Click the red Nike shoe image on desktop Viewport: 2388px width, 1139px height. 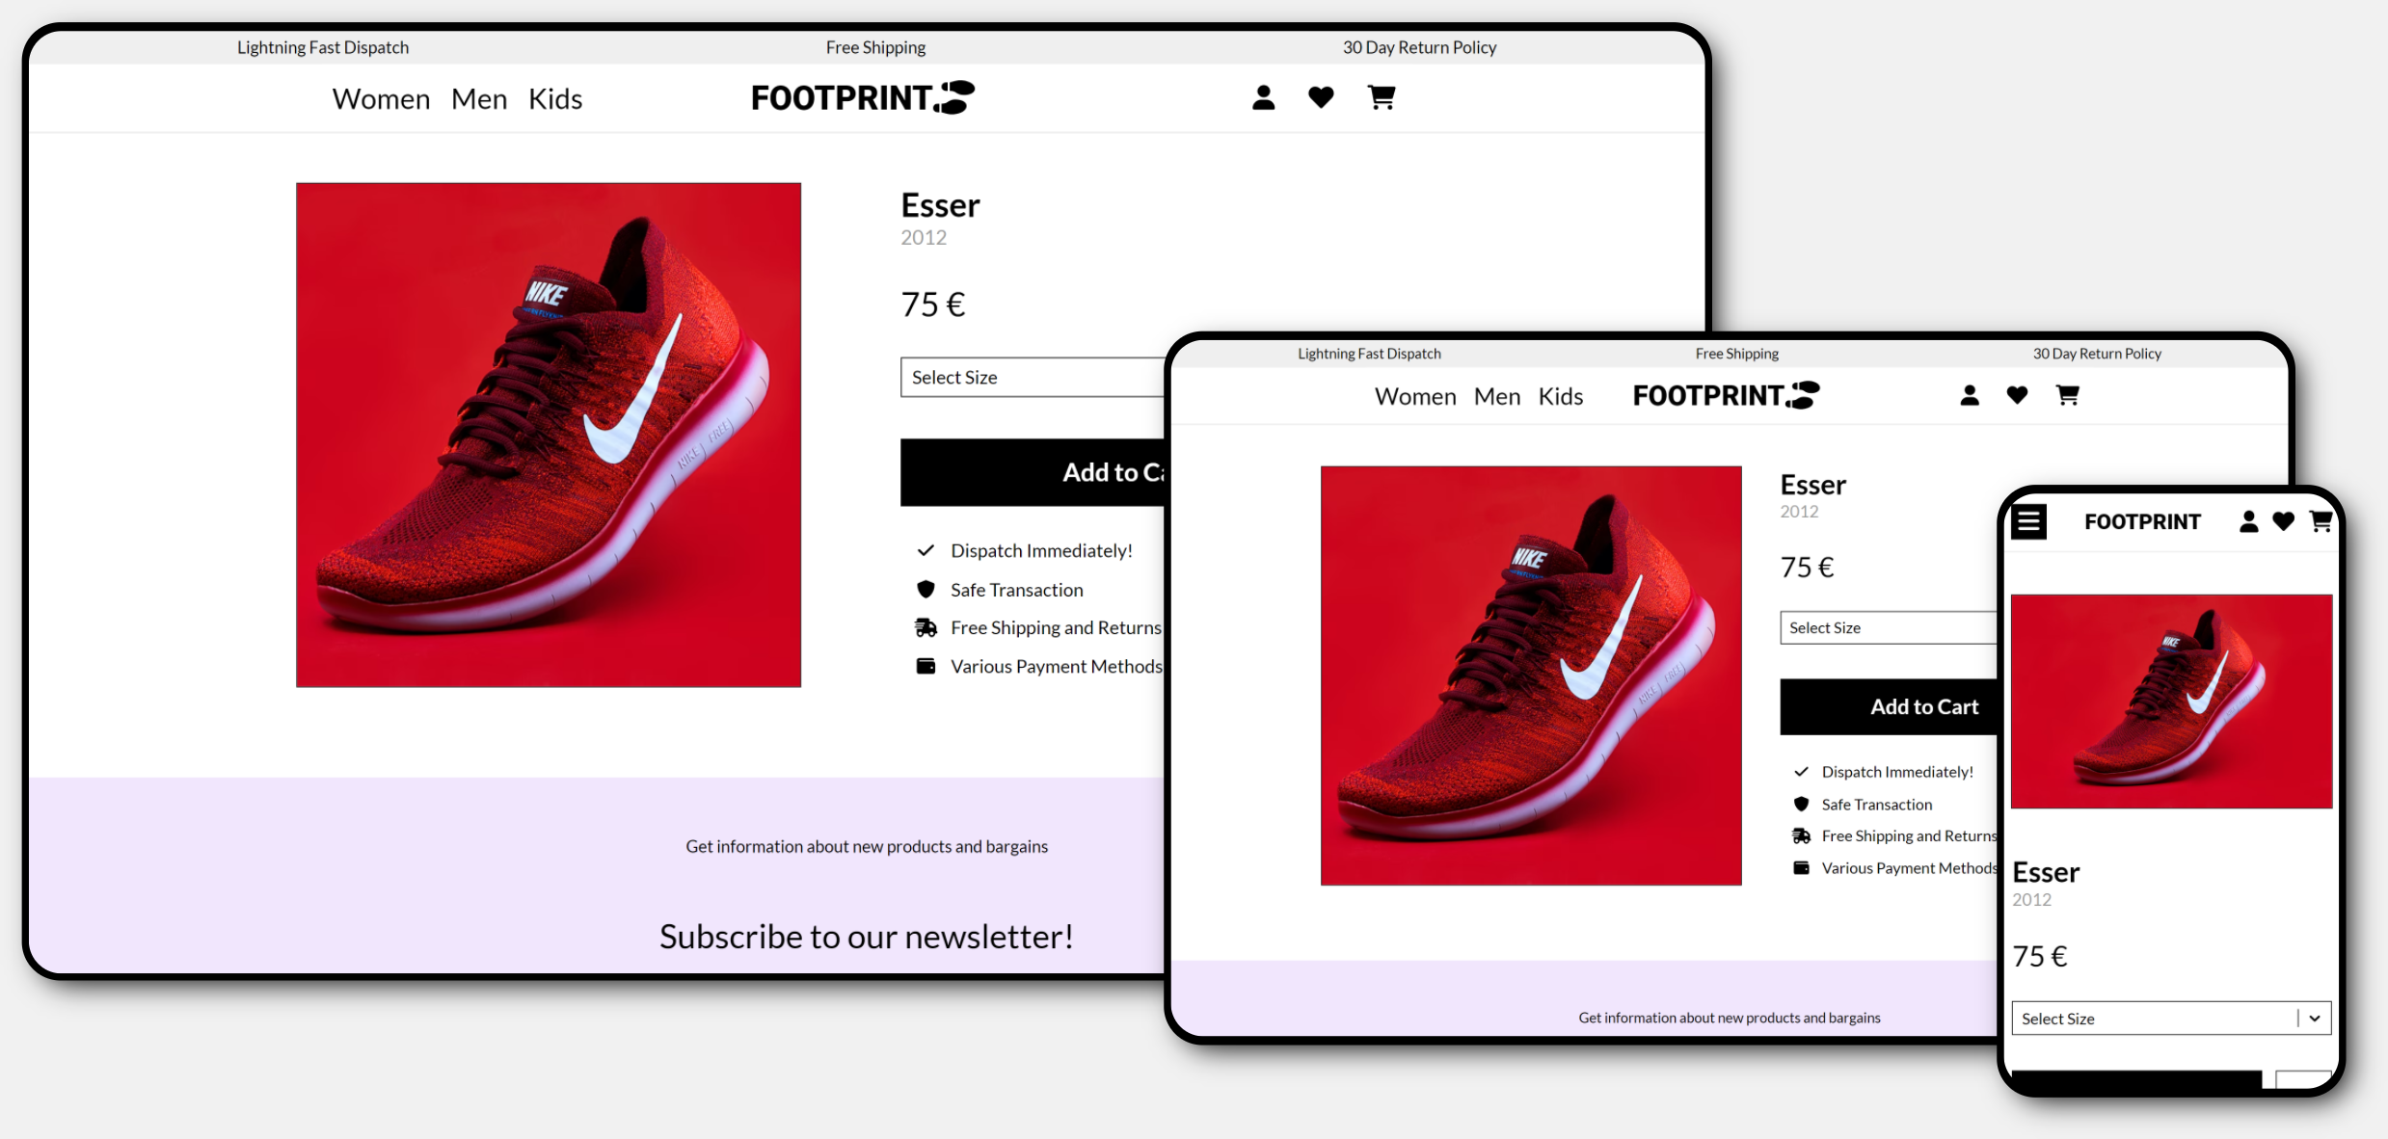(549, 435)
